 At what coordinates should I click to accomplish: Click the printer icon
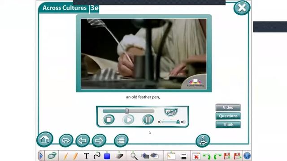(183, 157)
